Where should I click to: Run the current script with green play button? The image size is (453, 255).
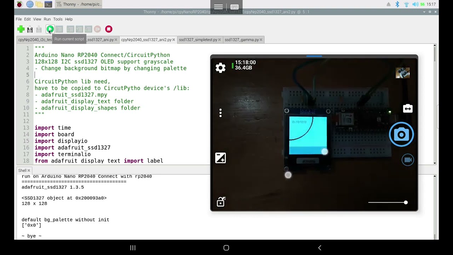tap(50, 29)
